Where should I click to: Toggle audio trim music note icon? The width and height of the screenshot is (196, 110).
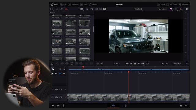(64, 69)
